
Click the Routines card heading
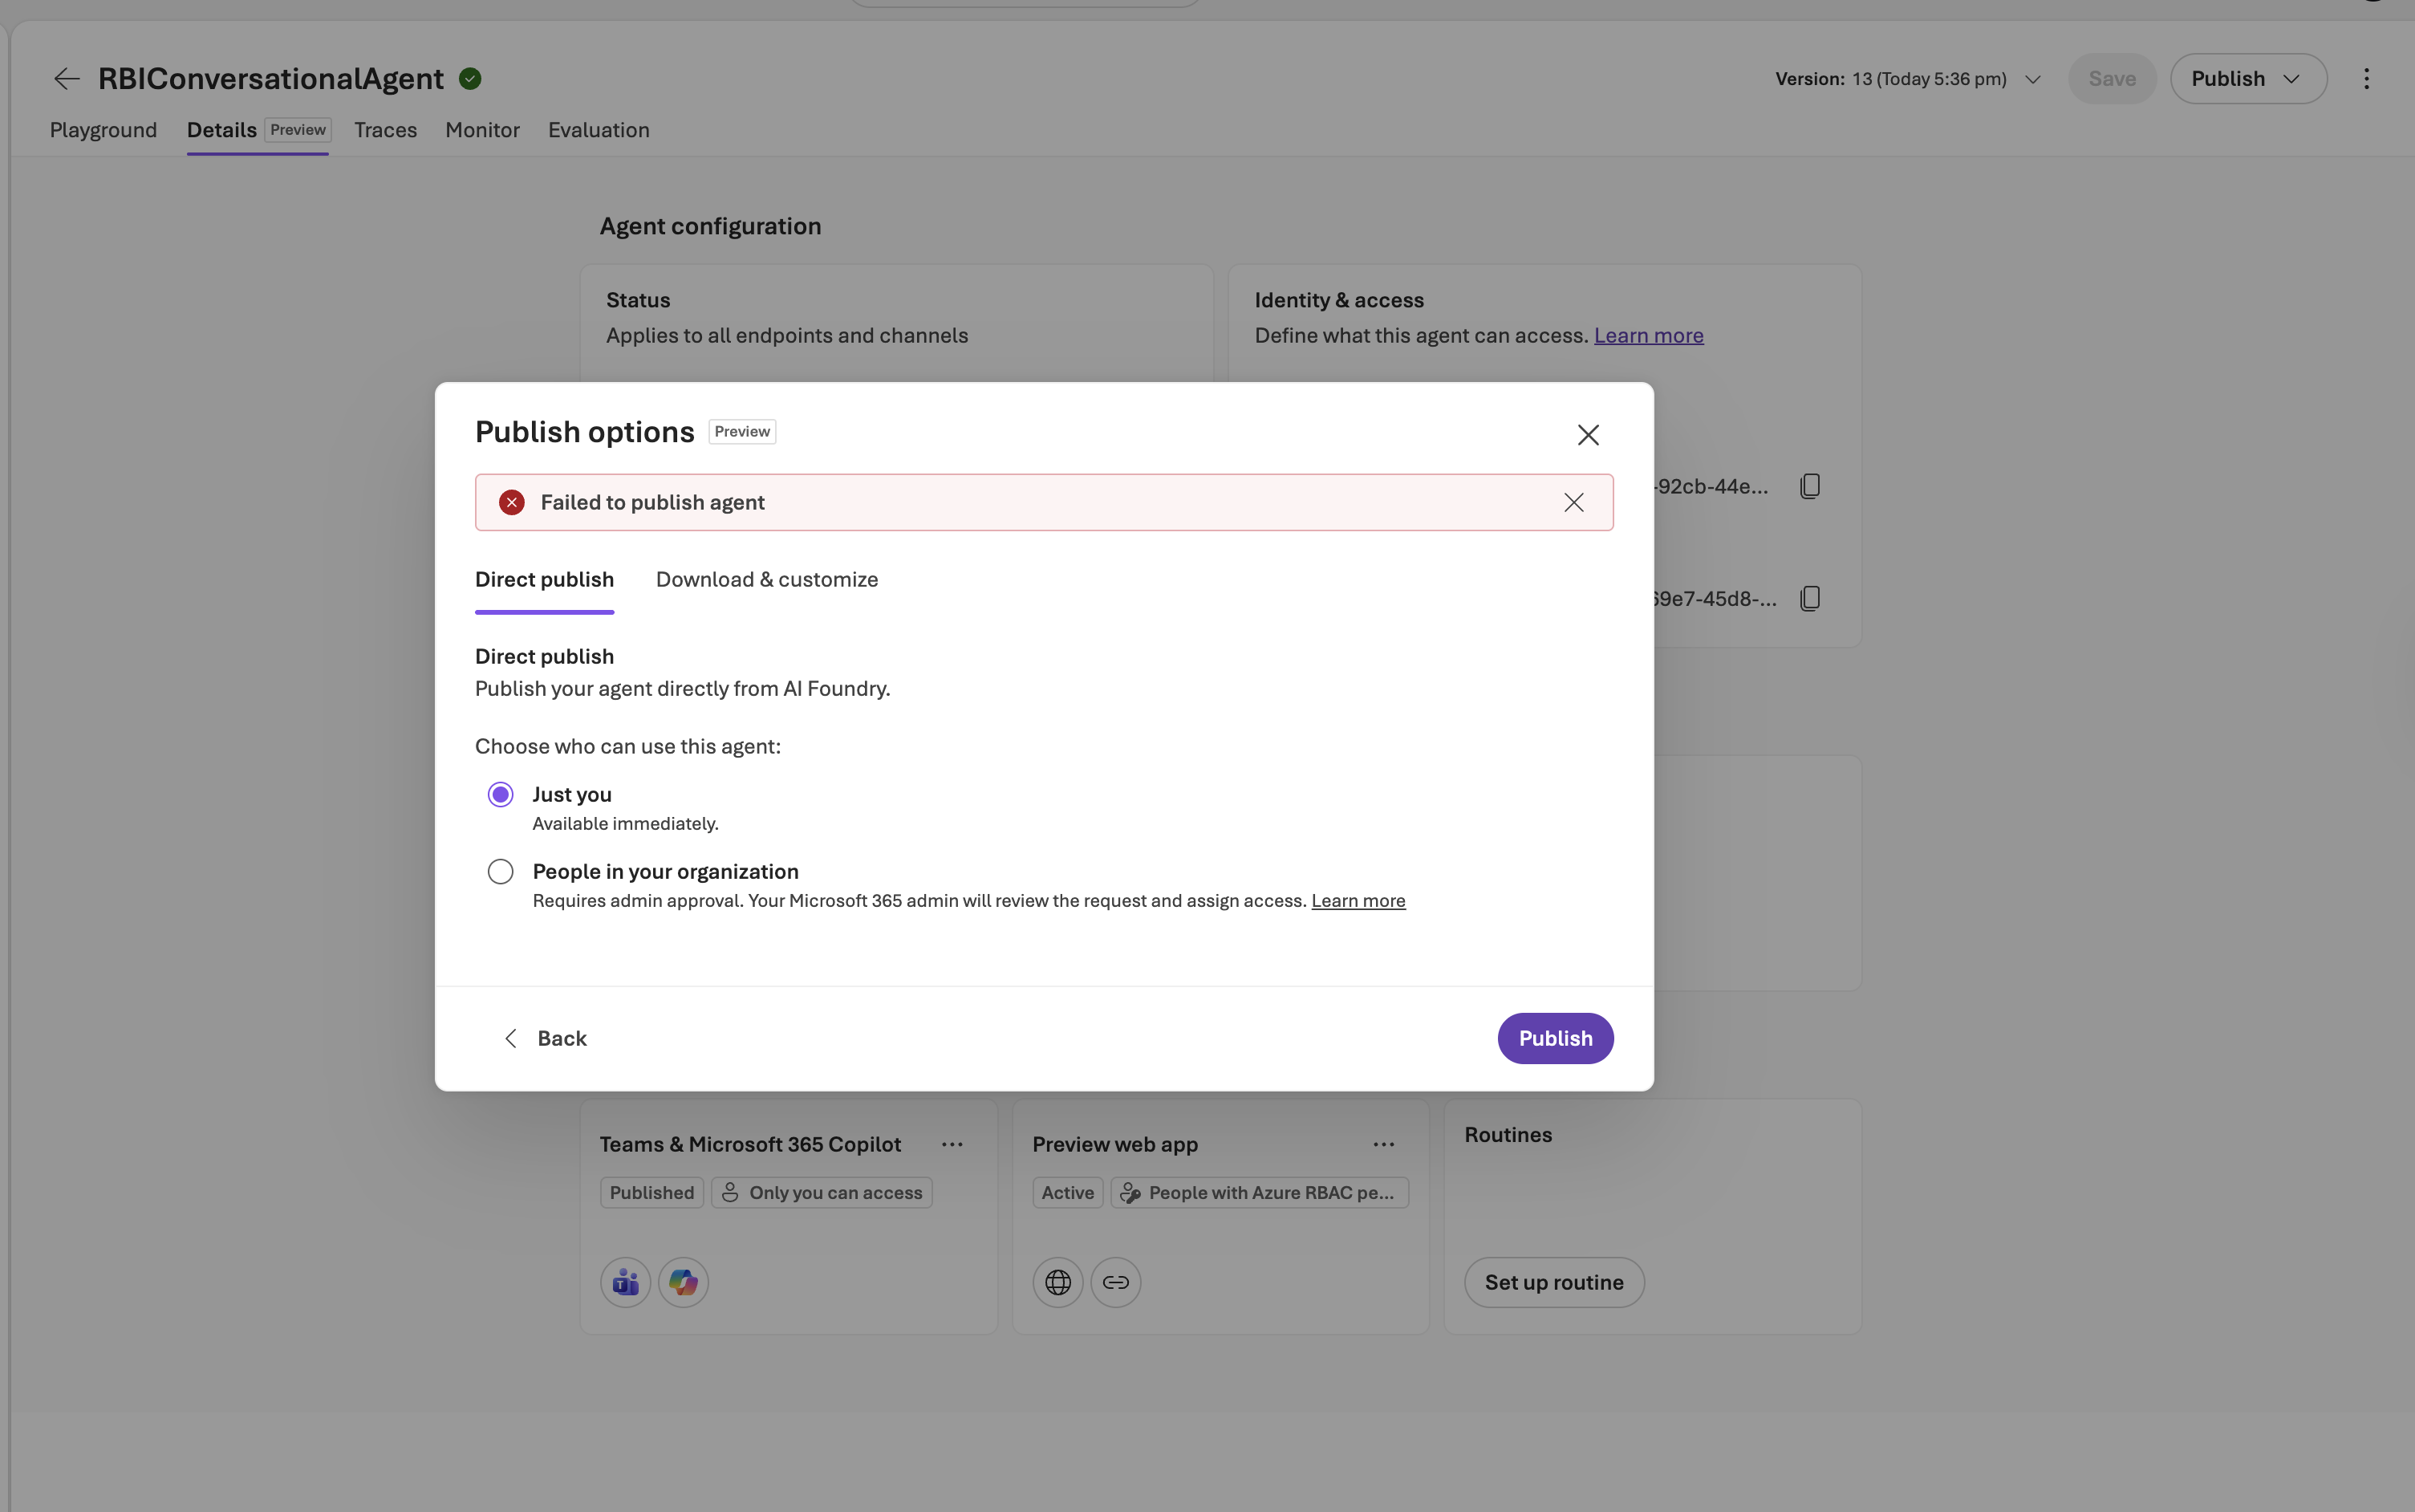coord(1508,1135)
